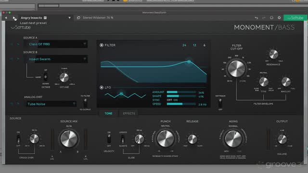This screenshot has height=173, width=308.
Task: Toggle the Filter power button
Action: click(102, 45)
